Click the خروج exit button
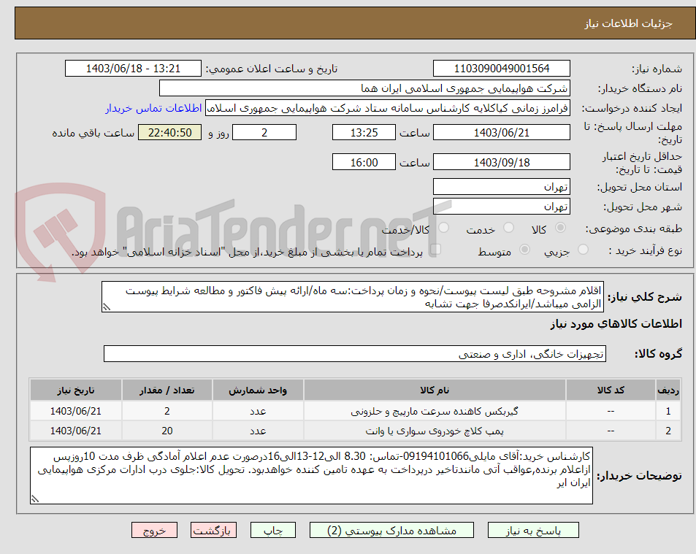Viewport: 696px width, 554px height. coord(155,530)
